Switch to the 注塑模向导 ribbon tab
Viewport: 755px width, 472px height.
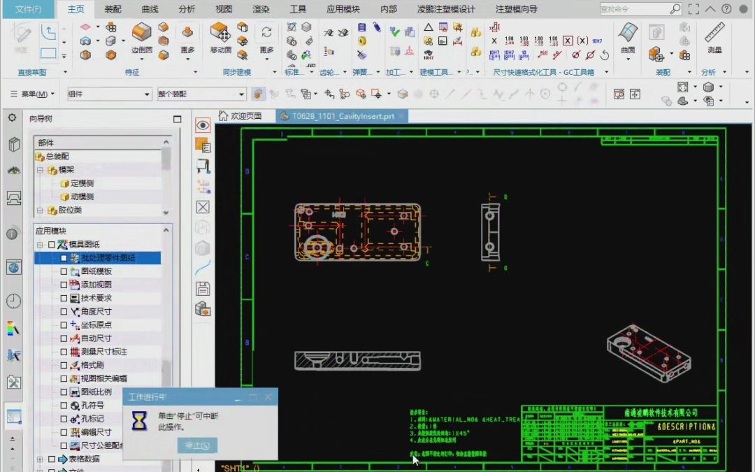tap(516, 9)
